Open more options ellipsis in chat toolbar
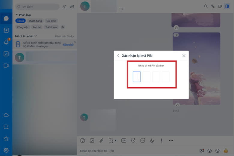This screenshot has height=156, width=234. tap(171, 141)
